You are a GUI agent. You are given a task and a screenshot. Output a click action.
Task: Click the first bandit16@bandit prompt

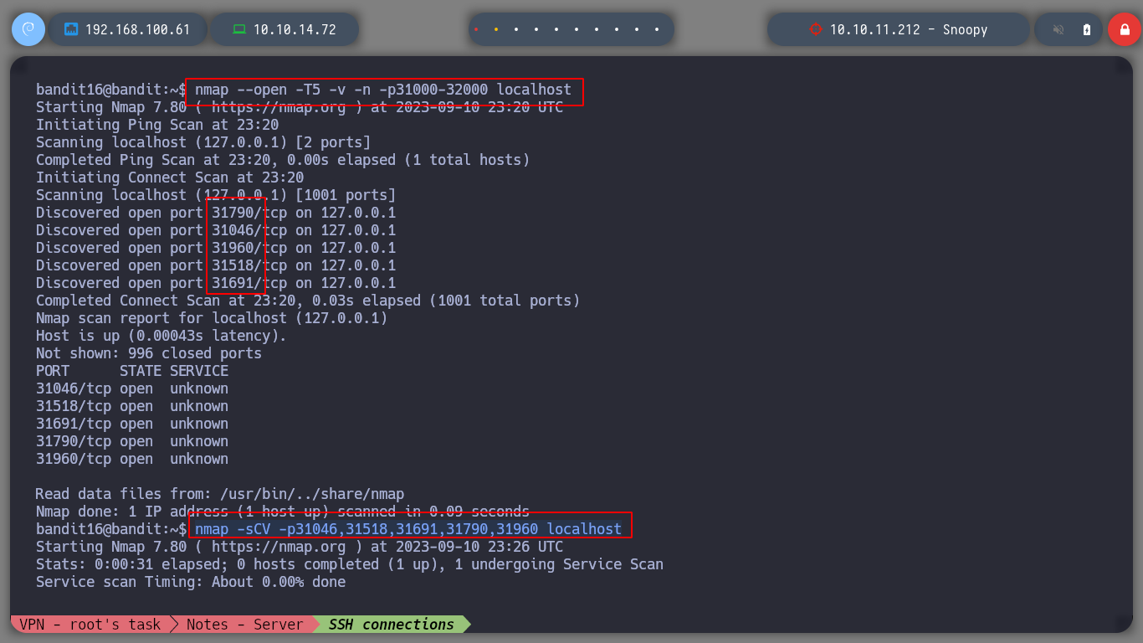point(111,90)
